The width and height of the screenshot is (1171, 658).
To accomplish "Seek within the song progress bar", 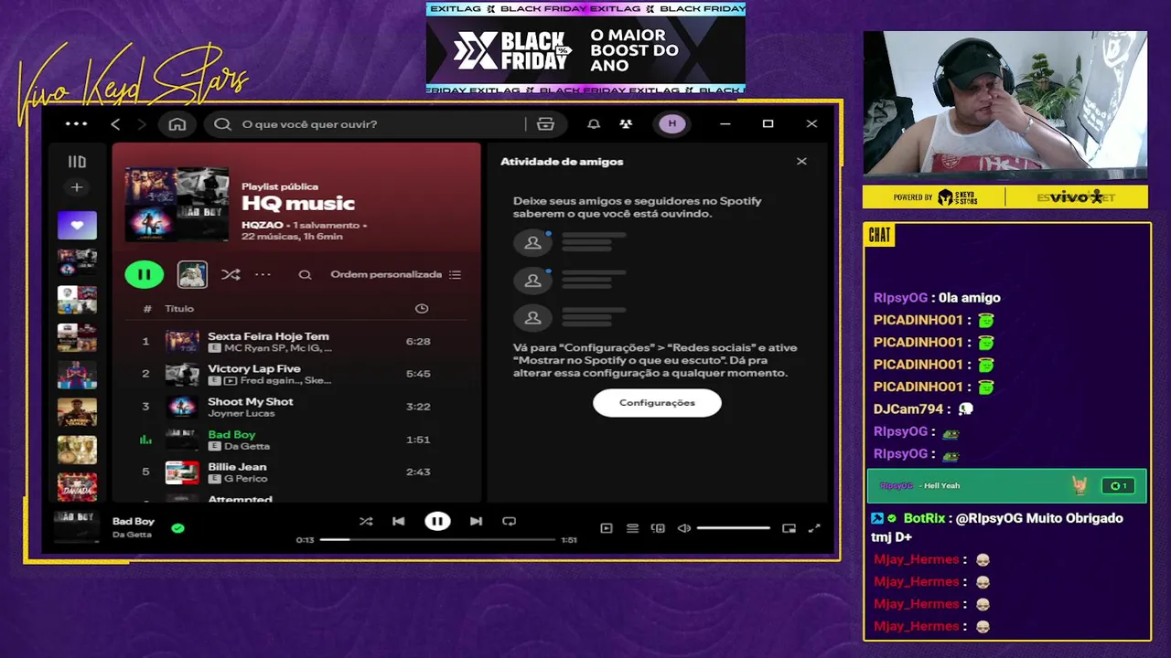I will click(x=437, y=540).
